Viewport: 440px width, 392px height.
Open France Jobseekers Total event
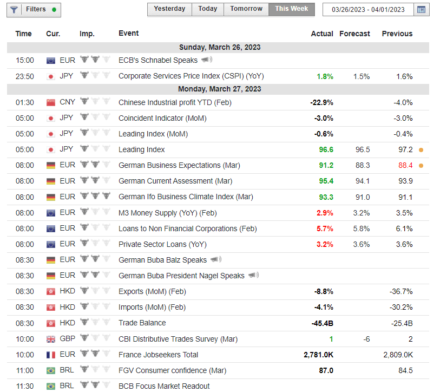(158, 355)
